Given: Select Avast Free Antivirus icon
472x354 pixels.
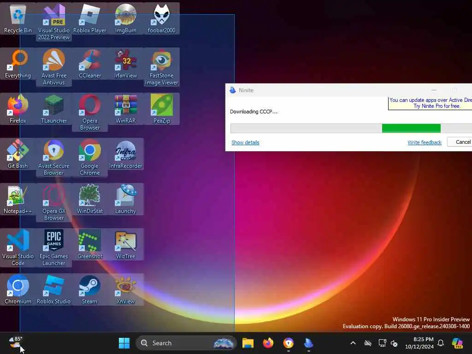Looking at the screenshot, I should pyautogui.click(x=54, y=67).
